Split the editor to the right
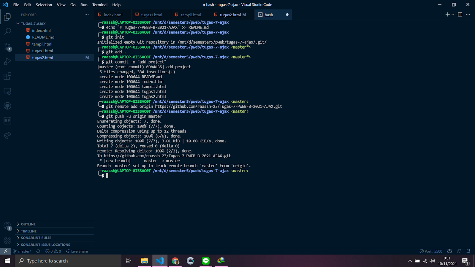This screenshot has height=267, width=475. [x=460, y=15]
